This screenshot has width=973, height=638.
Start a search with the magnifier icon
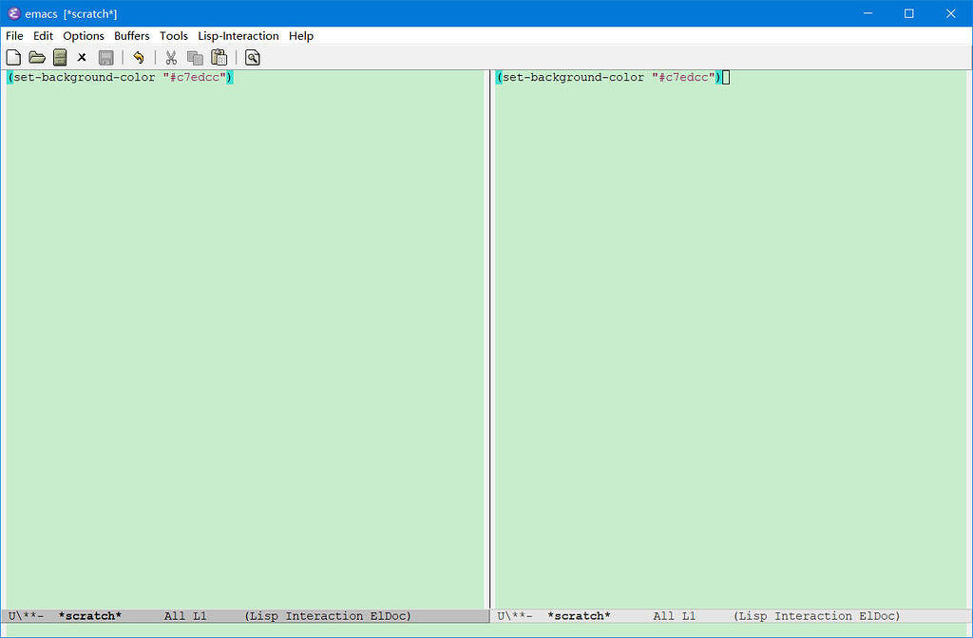click(251, 57)
